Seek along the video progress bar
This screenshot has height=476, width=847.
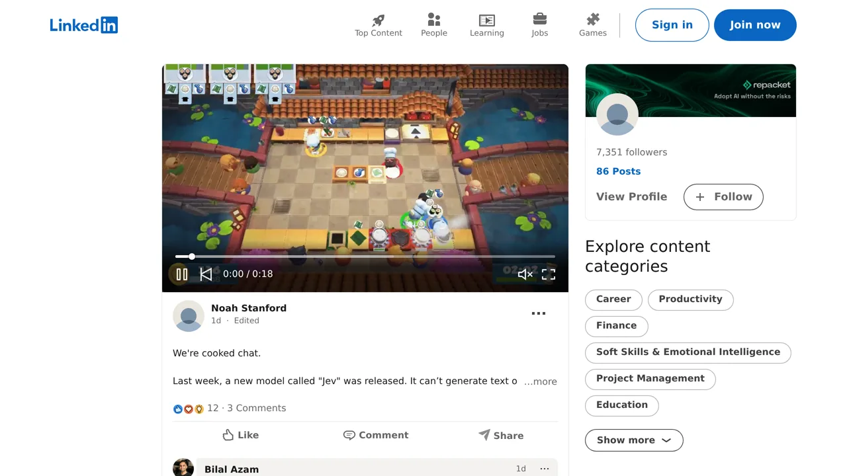[x=365, y=257]
